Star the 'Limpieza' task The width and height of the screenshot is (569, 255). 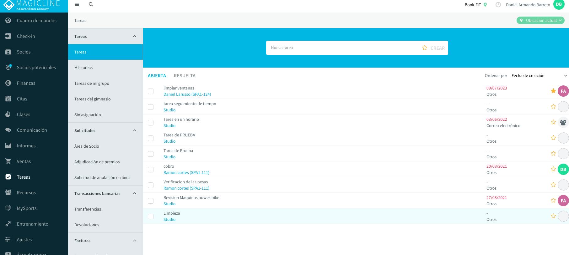(x=553, y=216)
